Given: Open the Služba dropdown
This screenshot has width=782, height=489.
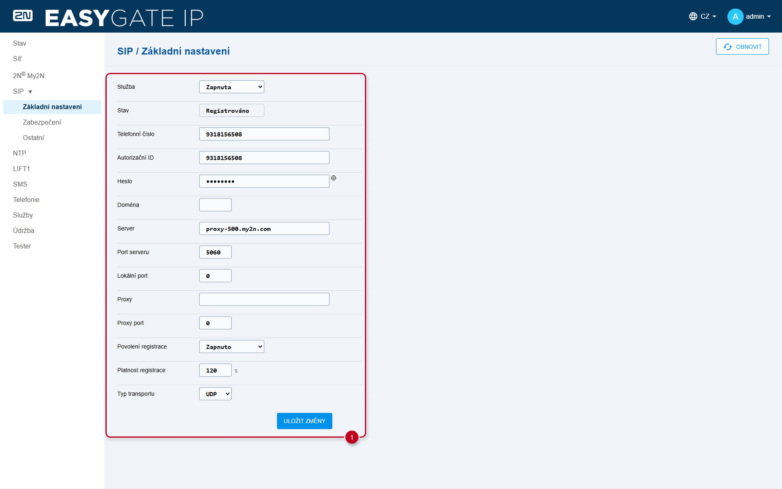Looking at the screenshot, I should (231, 87).
